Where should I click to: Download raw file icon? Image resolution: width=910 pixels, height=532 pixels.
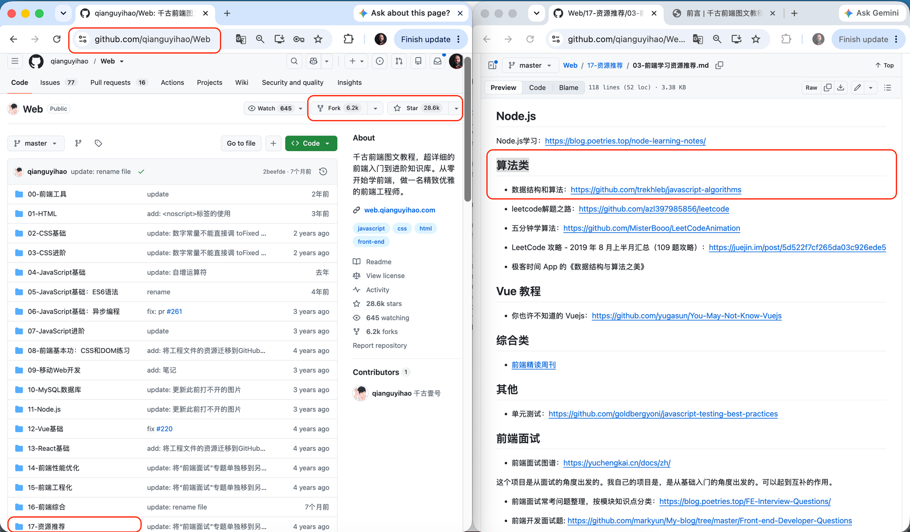(x=841, y=88)
